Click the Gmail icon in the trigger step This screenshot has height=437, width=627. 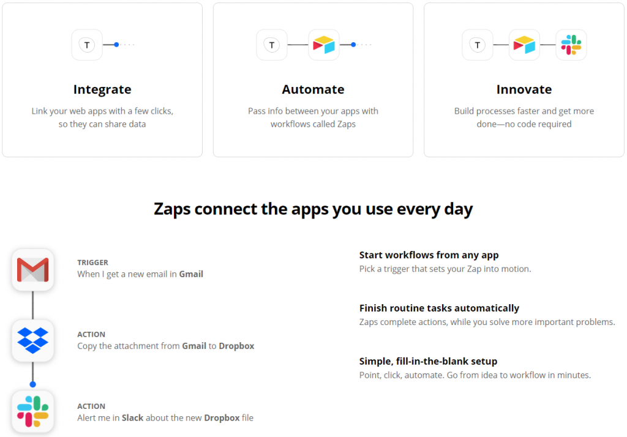pyautogui.click(x=33, y=270)
